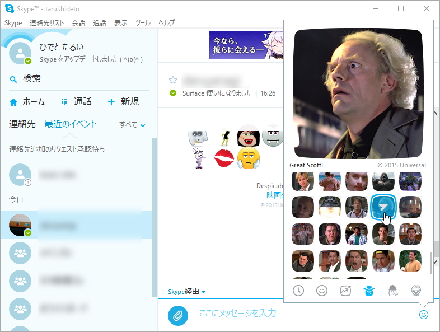
Task: Open the ツール menu
Action: tap(143, 23)
